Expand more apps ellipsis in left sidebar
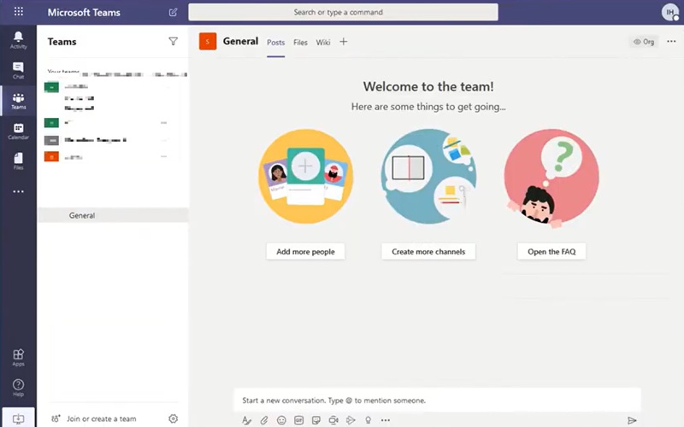The width and height of the screenshot is (684, 427). click(18, 191)
